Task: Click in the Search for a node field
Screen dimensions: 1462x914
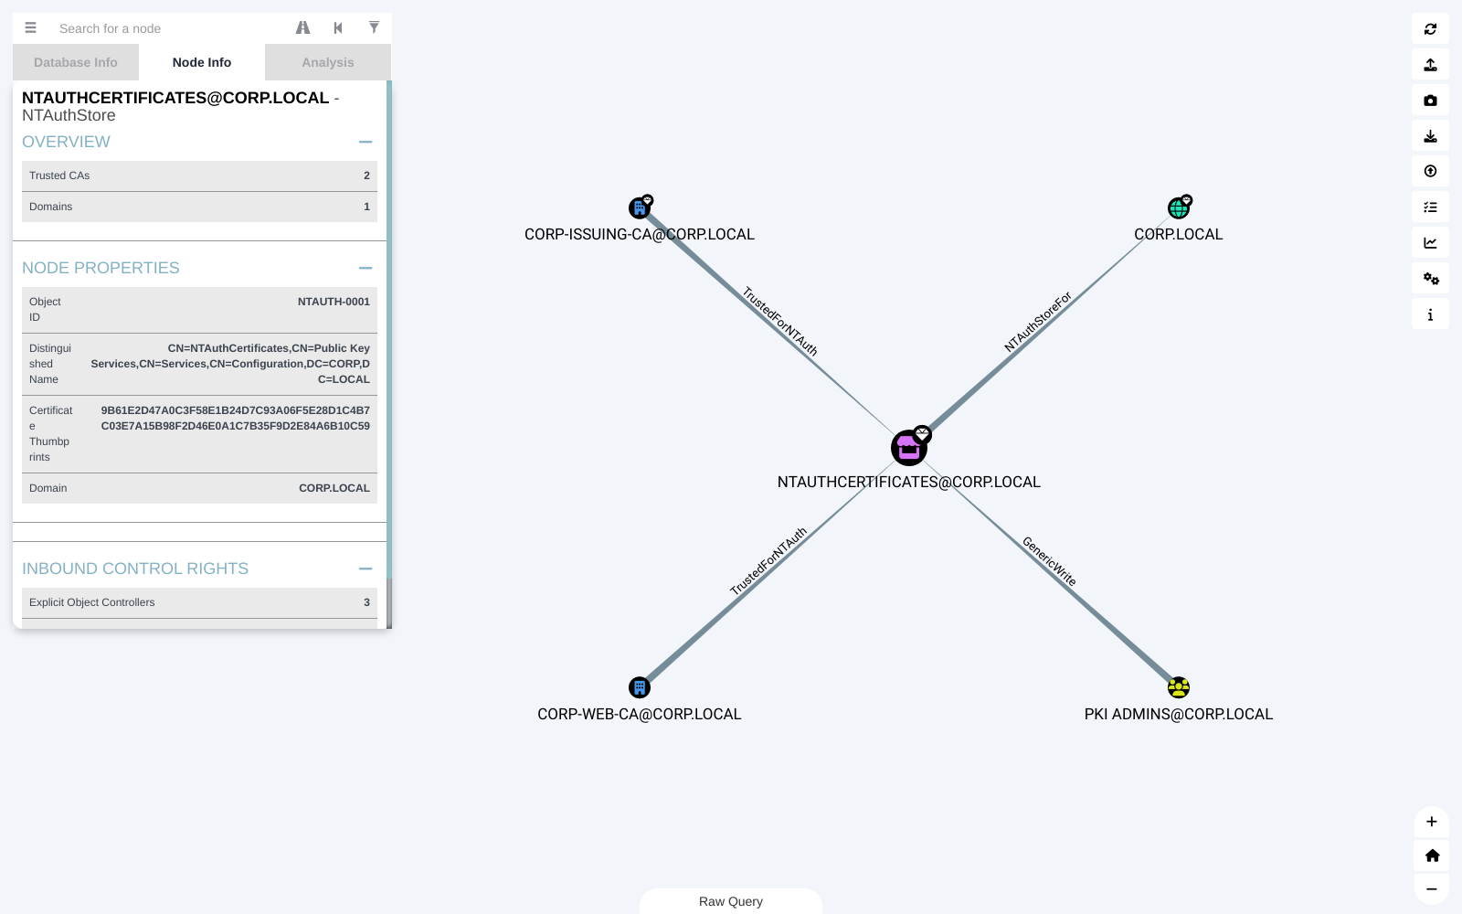Action: 169,28
